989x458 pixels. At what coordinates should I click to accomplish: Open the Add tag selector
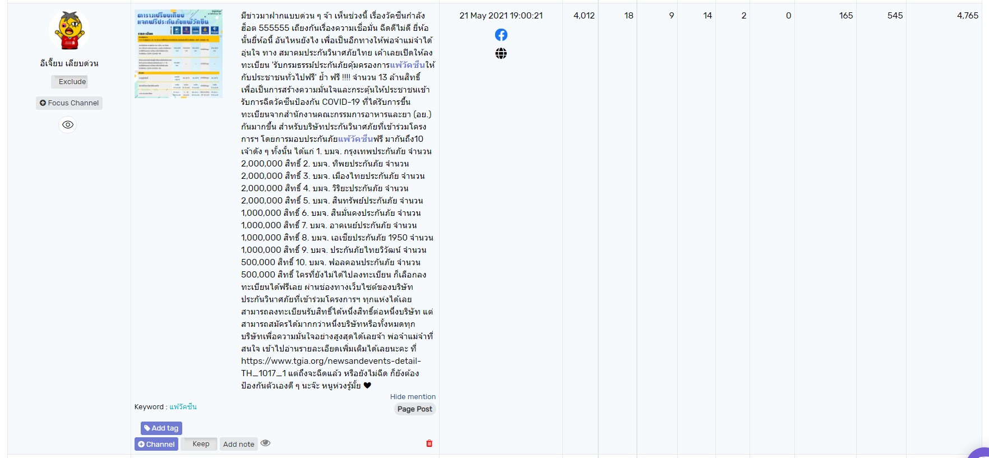pyautogui.click(x=161, y=428)
